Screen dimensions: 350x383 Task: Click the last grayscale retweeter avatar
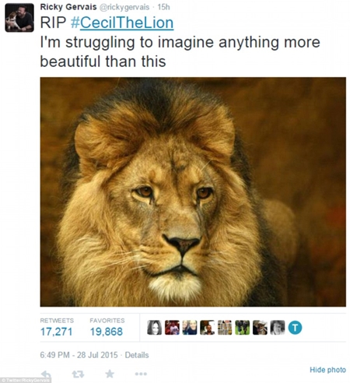point(278,327)
